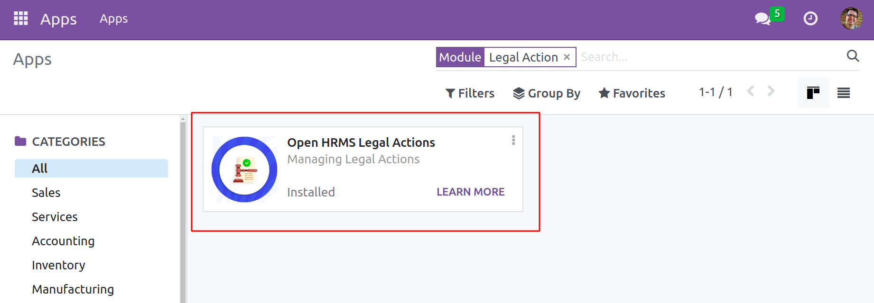The image size is (874, 303).
Task: Open the Group By dropdown
Action: coord(547,93)
